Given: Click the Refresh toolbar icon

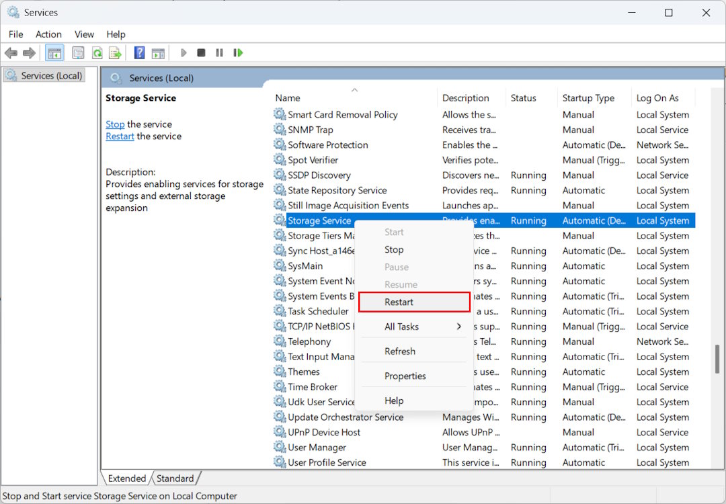Looking at the screenshot, I should click(97, 53).
